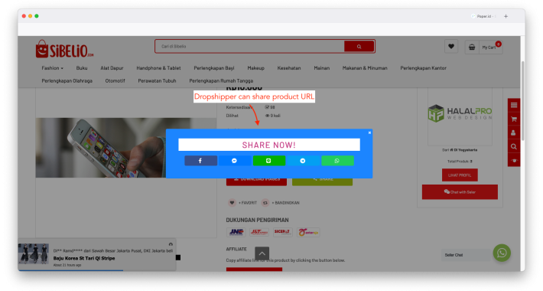This screenshot has width=543, height=291.
Task: Close the recent purchase notification popup
Action: pos(171,244)
